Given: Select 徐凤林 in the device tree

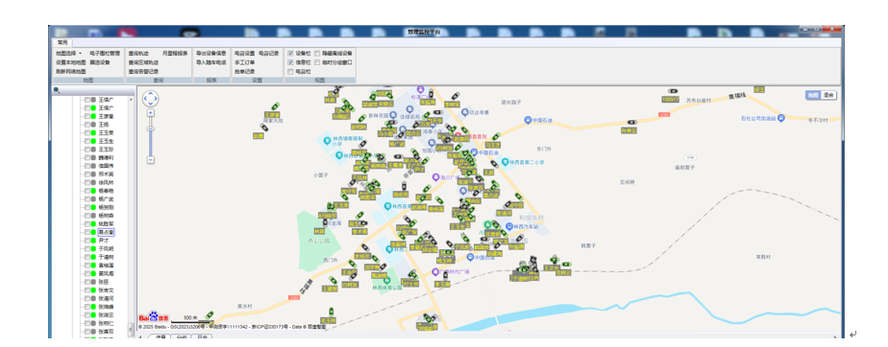Looking at the screenshot, I should click(x=106, y=182).
